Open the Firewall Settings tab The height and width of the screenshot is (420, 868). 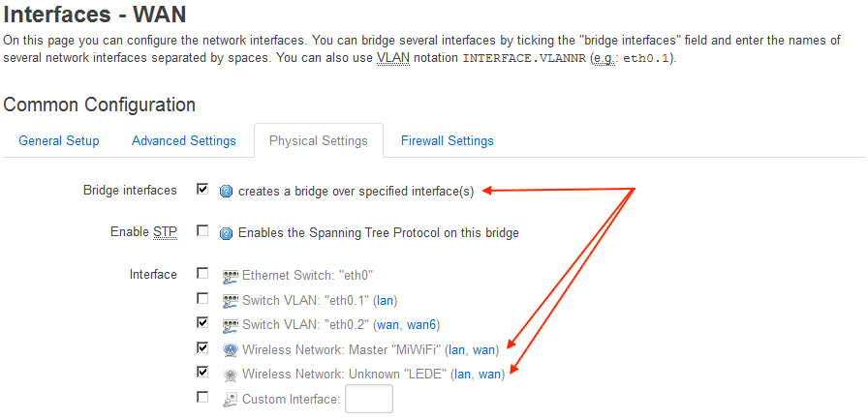click(448, 141)
